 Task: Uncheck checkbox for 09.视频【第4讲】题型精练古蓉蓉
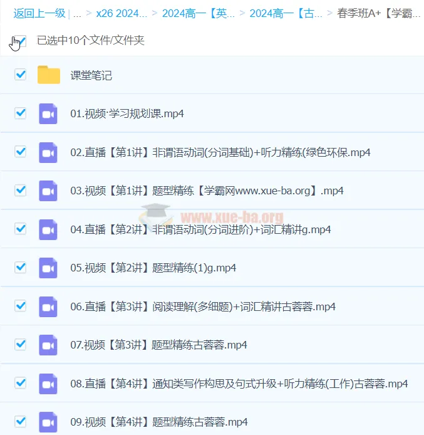(x=20, y=422)
